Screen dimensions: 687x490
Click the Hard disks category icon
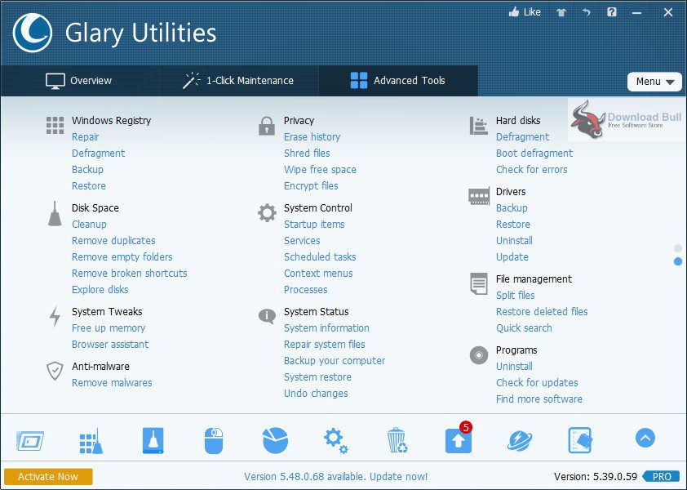[x=478, y=126]
